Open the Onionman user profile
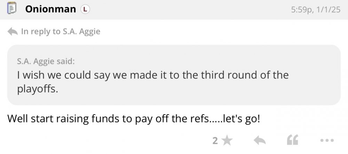 tap(50, 9)
